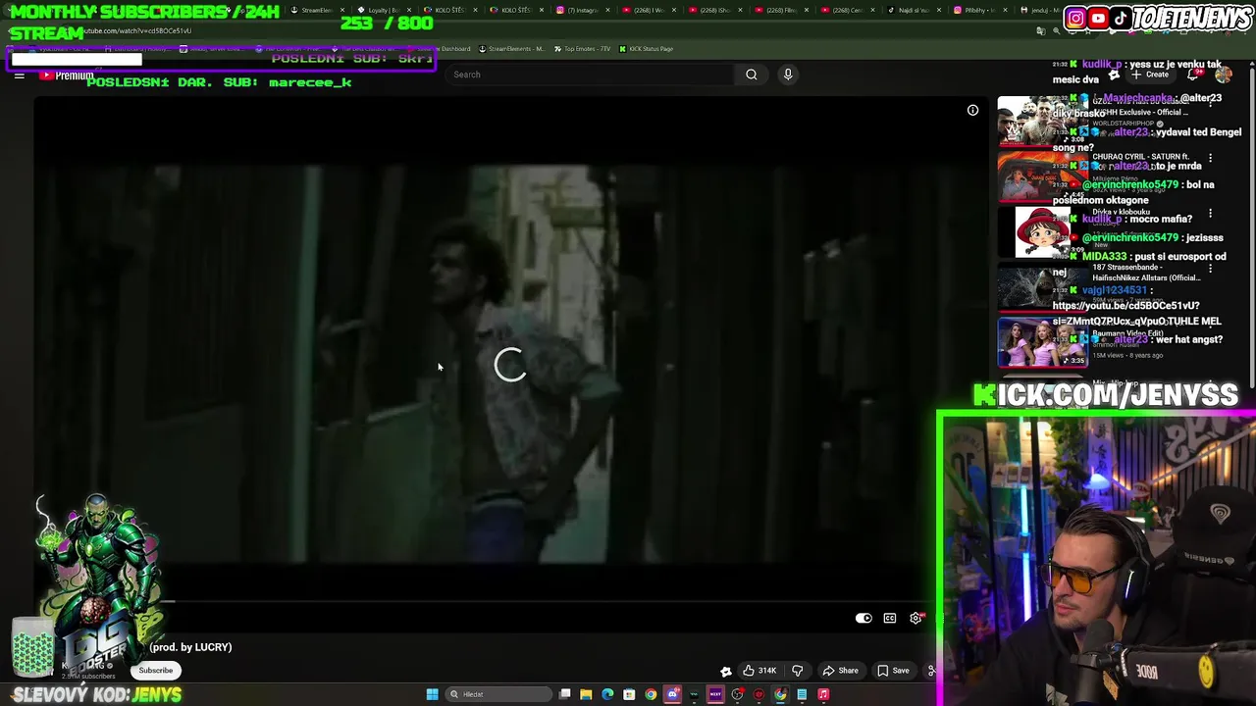Open the Notepad icon in taskbar
This screenshot has height=706, width=1256.
802,694
